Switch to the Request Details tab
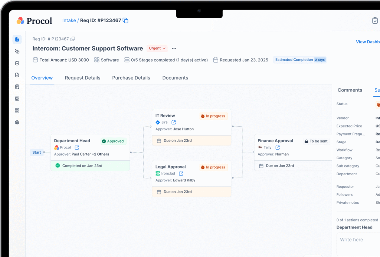Screen dimensions: 380x257 click(82, 78)
